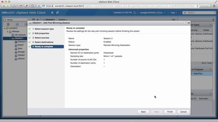218x122 pixels.
Task: Click More Tasks link
Action: tap(207, 63)
